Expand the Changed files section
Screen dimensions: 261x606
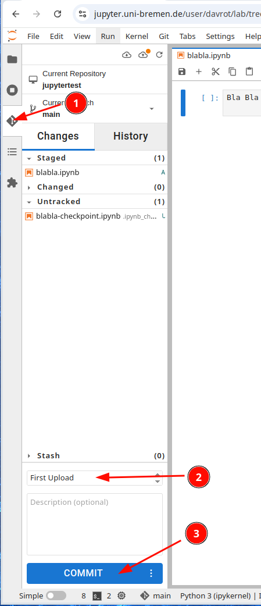[29, 187]
